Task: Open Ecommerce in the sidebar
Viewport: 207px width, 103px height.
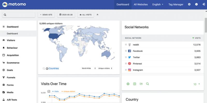Action: click(x=13, y=63)
